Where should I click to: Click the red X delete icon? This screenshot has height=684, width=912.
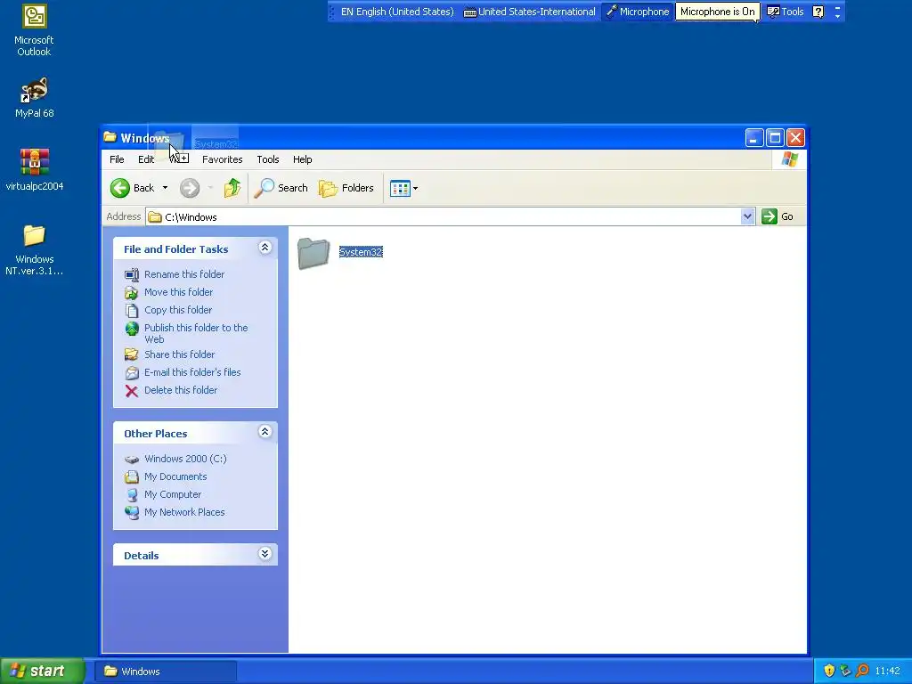click(x=132, y=391)
